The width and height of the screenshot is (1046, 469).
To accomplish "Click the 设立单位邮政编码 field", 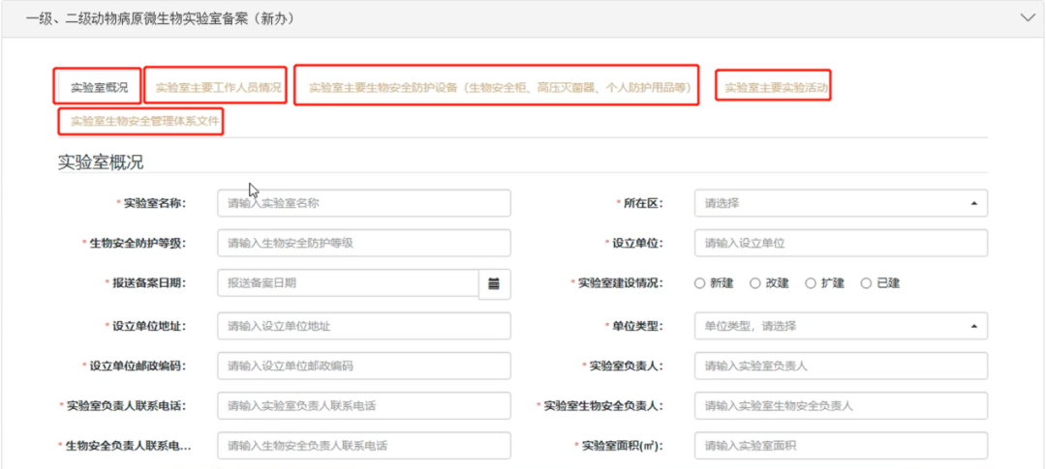I will click(363, 366).
